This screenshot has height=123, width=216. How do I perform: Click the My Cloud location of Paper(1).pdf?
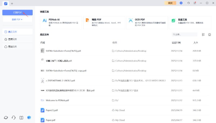[118, 110]
